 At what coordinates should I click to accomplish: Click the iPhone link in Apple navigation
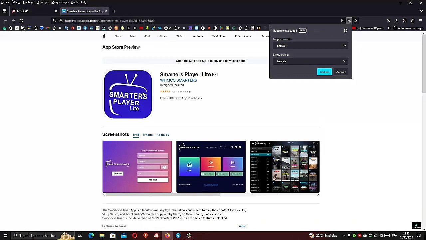click(x=163, y=36)
